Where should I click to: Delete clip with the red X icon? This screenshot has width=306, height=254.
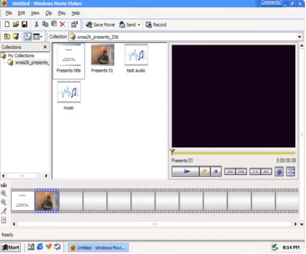point(62,24)
